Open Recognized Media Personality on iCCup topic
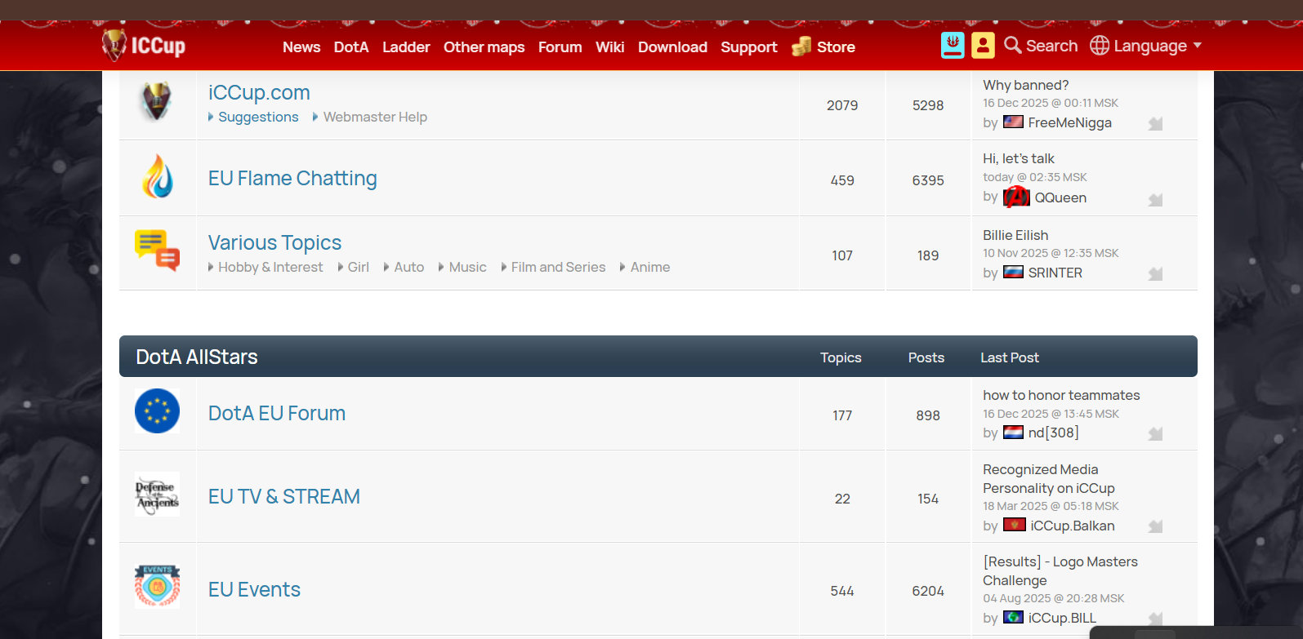Screen dimensions: 1303x639 click(x=1049, y=479)
